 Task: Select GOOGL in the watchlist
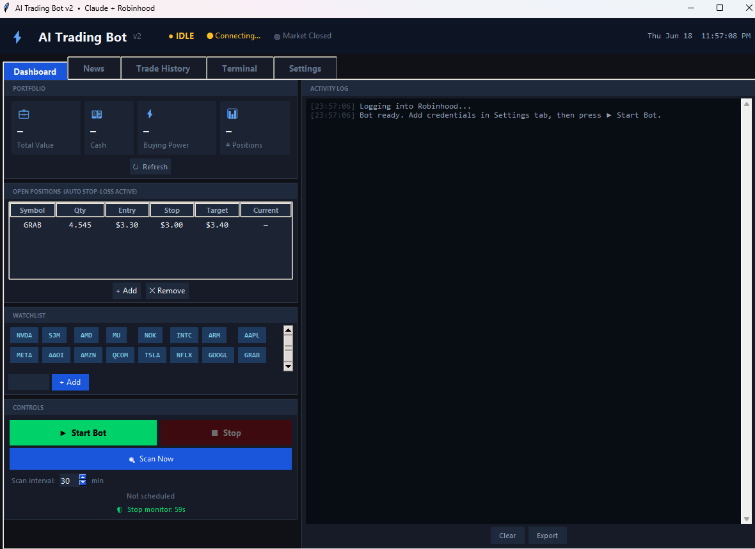click(218, 355)
